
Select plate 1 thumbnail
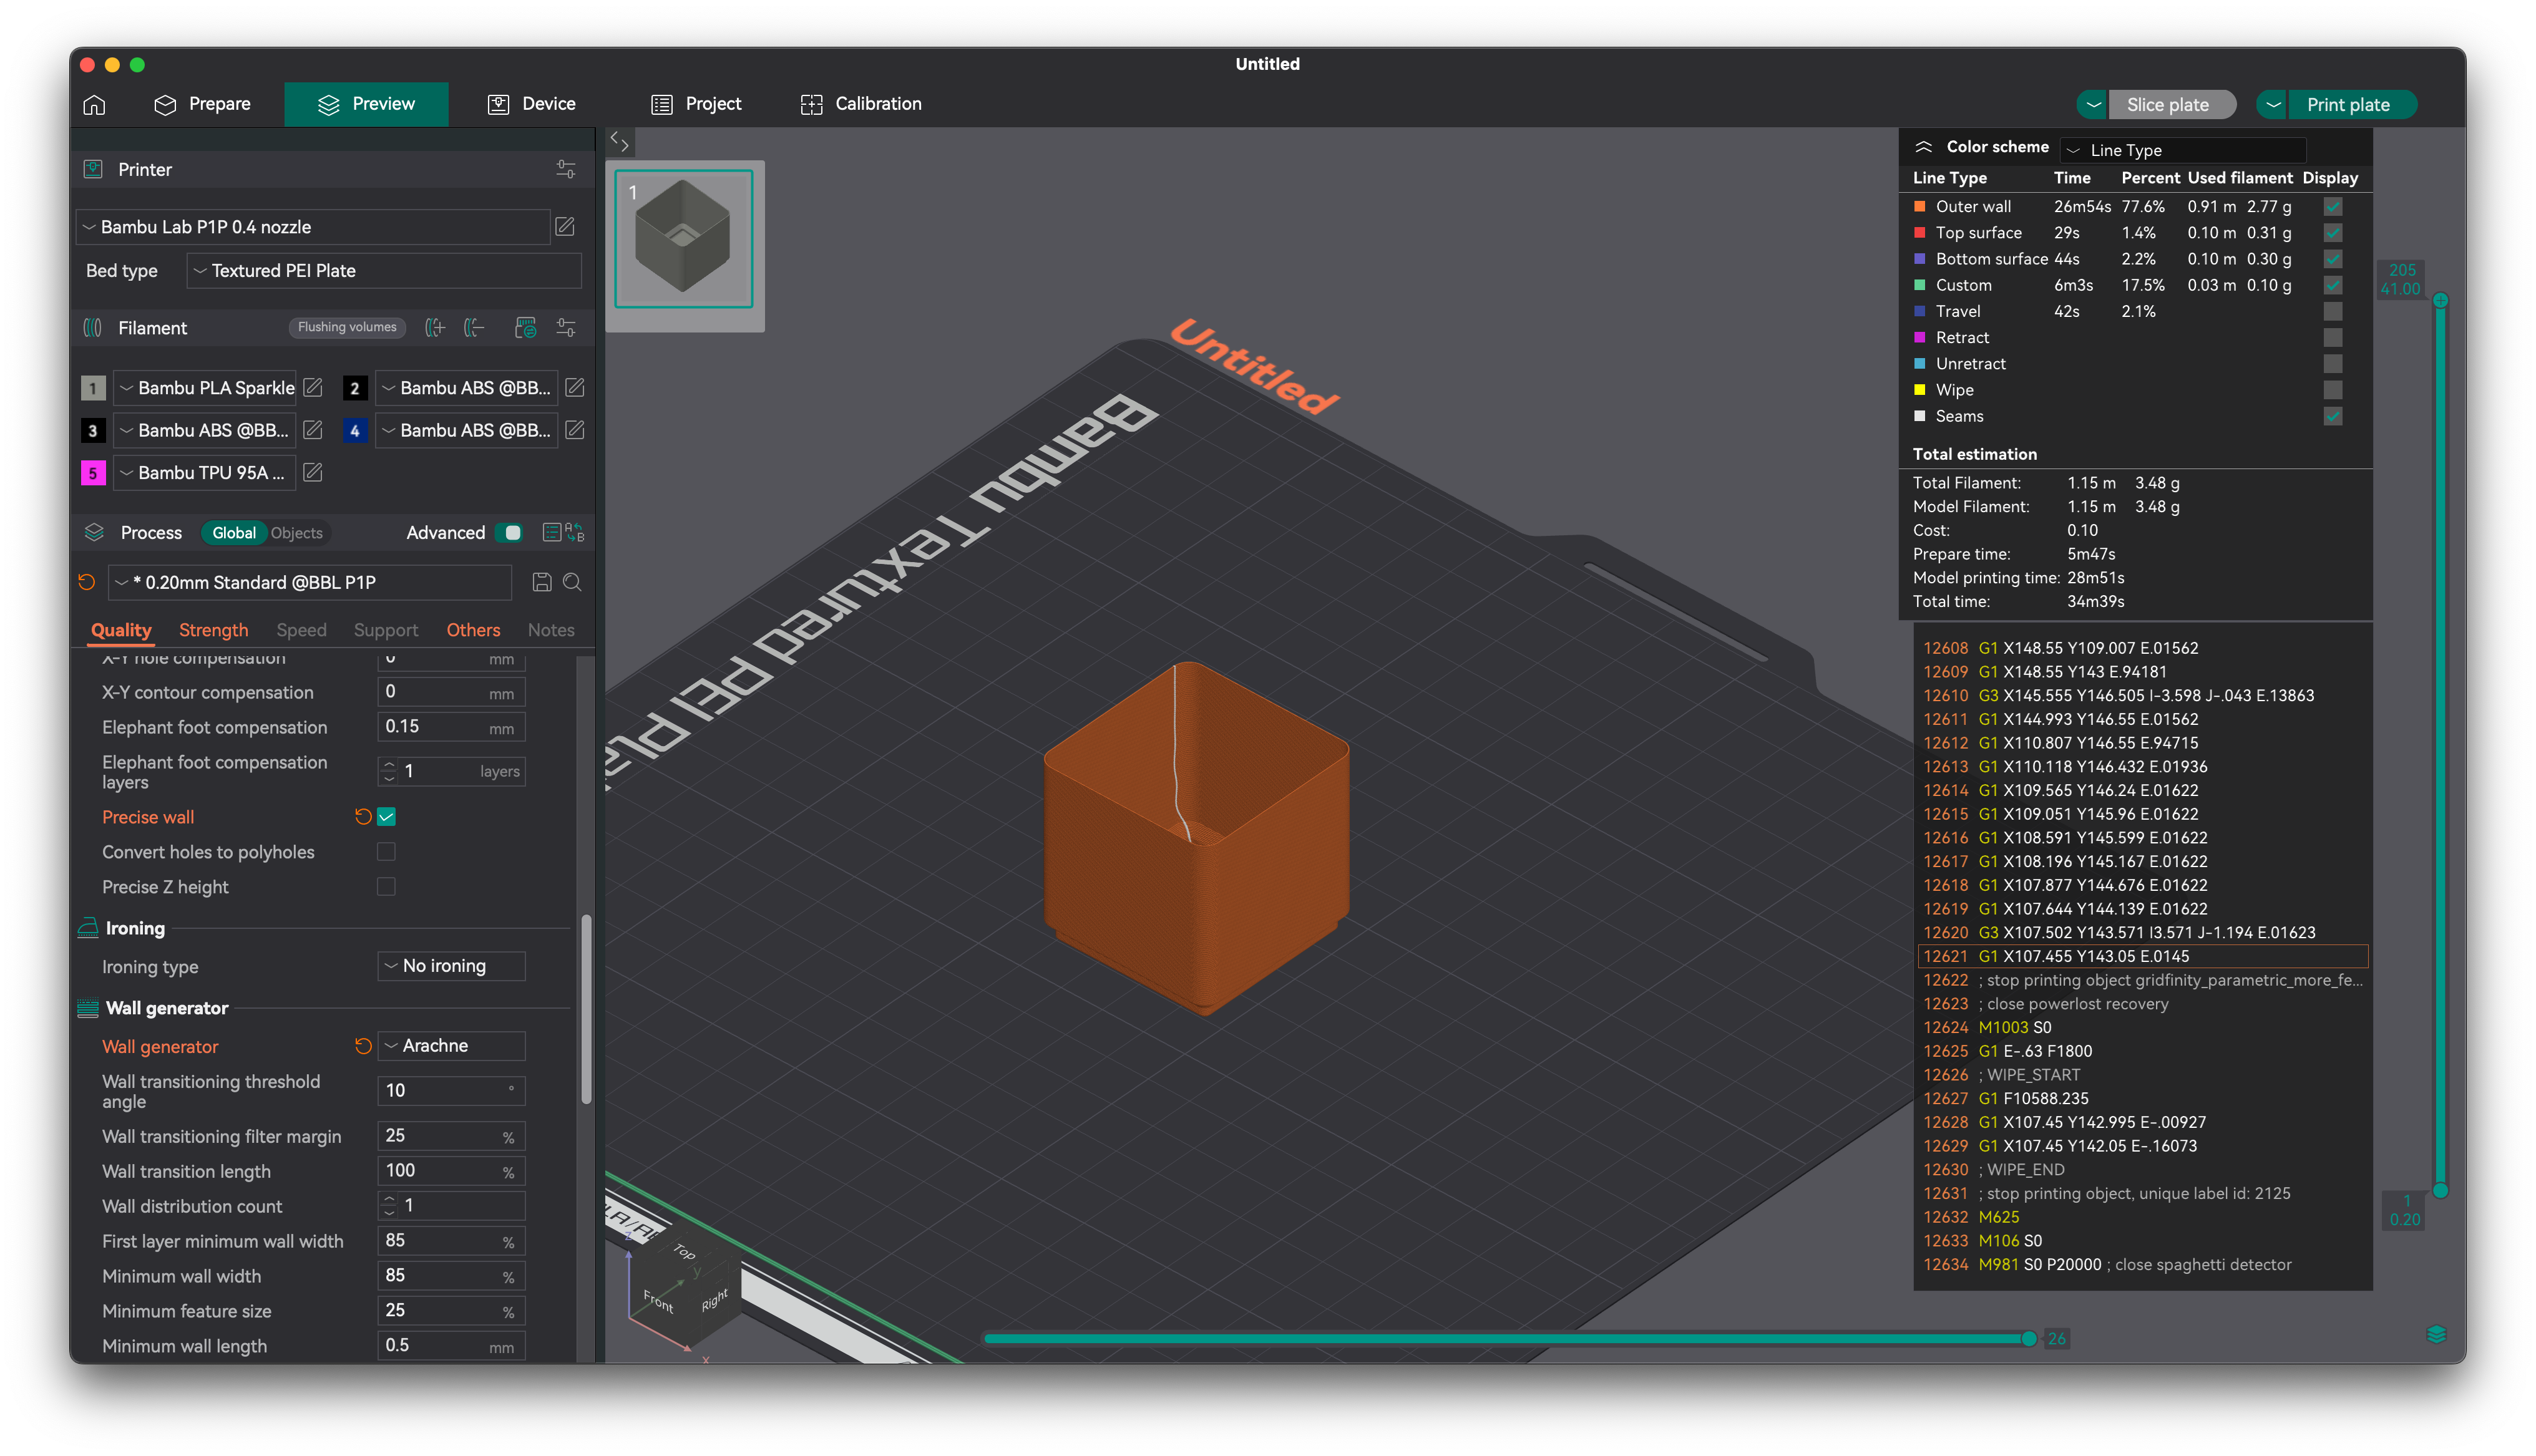point(684,240)
